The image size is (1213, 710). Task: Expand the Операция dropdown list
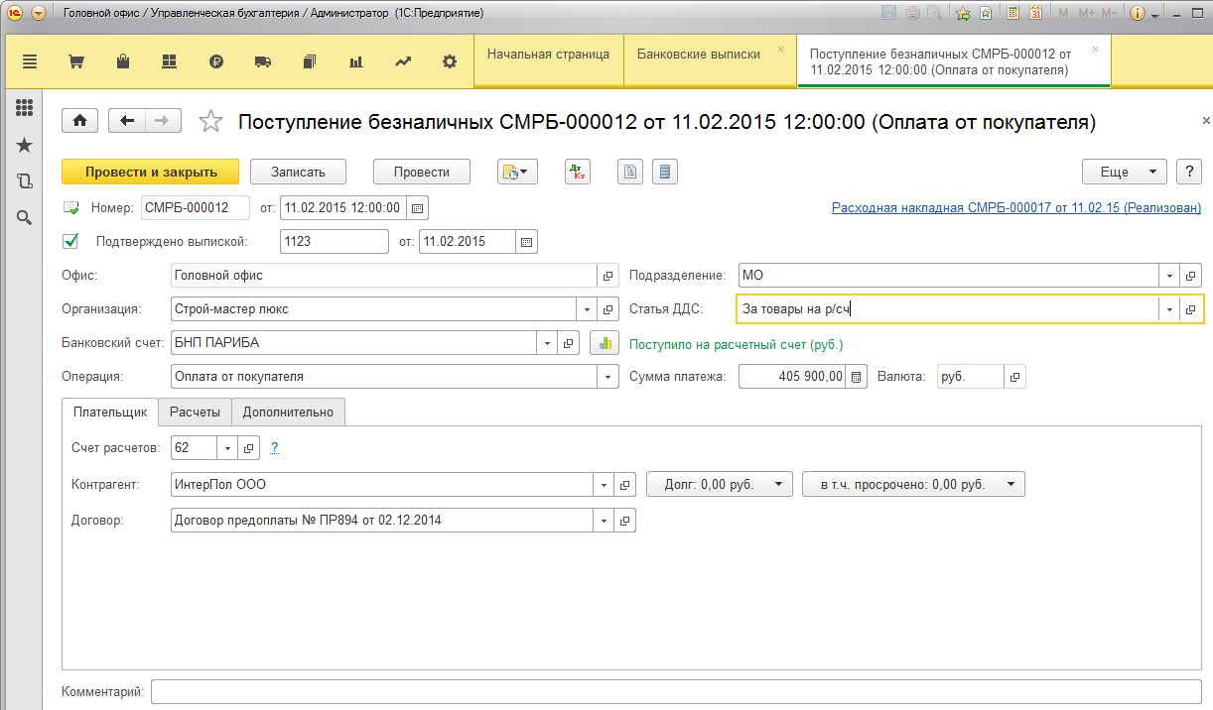[x=607, y=377]
